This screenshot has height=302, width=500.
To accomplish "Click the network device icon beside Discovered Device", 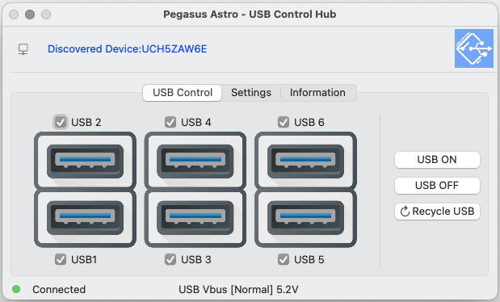I will [23, 49].
